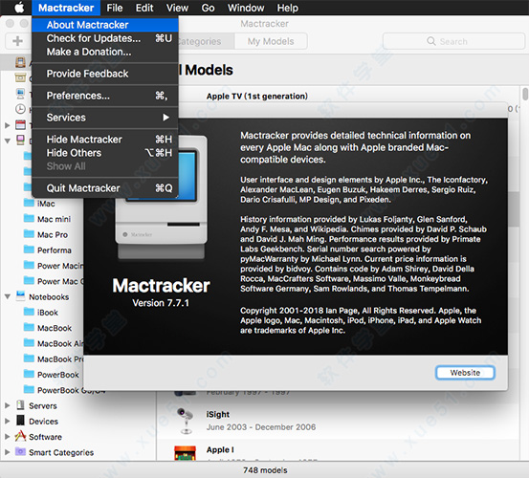This screenshot has width=529, height=478.
Task: Expand the Devices category
Action: [x=8, y=421]
